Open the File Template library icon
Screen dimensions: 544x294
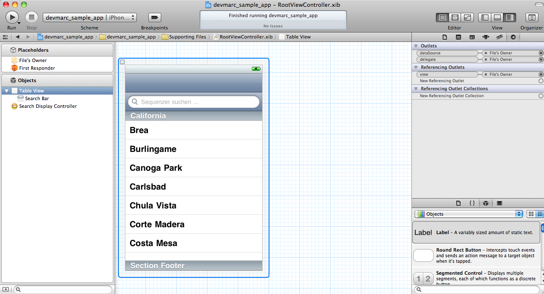coord(458,203)
